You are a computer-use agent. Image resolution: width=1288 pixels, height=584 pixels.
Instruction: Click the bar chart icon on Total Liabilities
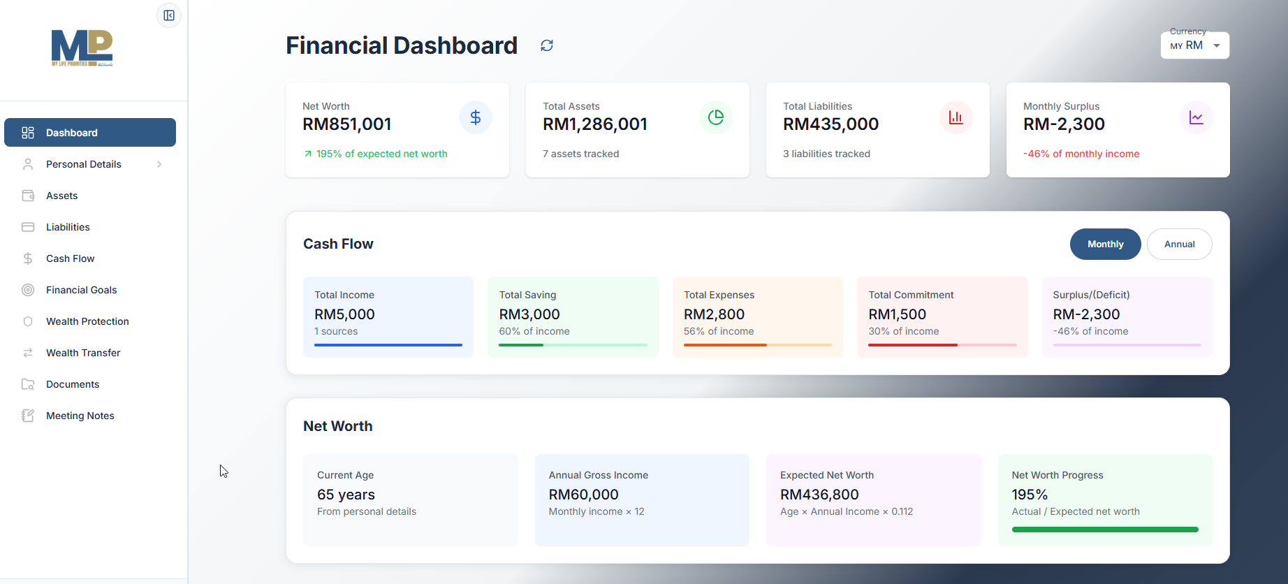click(x=956, y=117)
